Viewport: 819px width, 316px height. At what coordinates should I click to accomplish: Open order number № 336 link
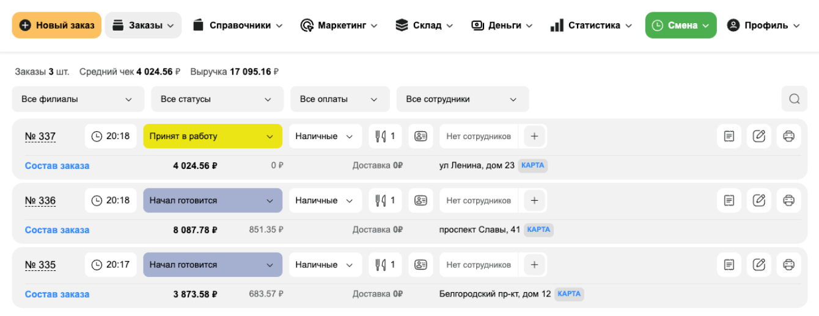click(40, 201)
